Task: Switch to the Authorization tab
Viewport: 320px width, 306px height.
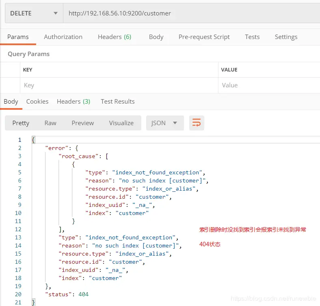Action: click(63, 37)
